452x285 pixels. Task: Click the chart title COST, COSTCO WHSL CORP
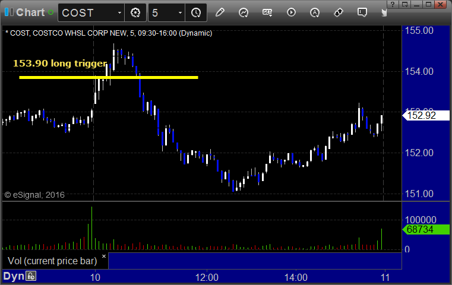point(109,33)
